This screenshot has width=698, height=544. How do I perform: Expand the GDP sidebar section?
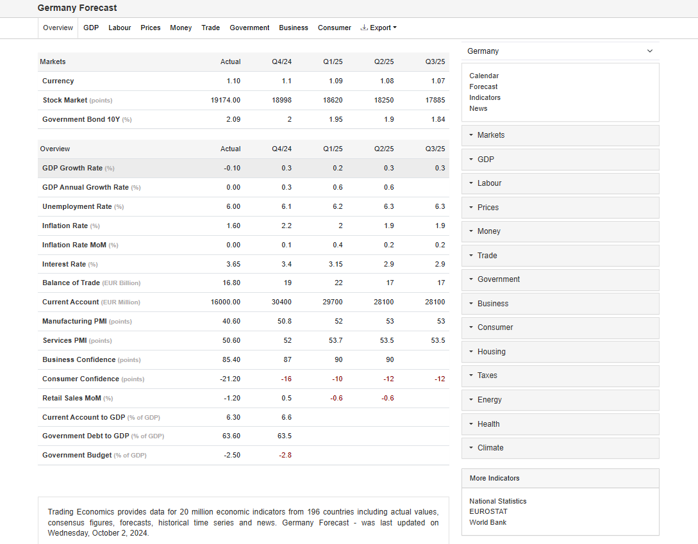[560, 160]
